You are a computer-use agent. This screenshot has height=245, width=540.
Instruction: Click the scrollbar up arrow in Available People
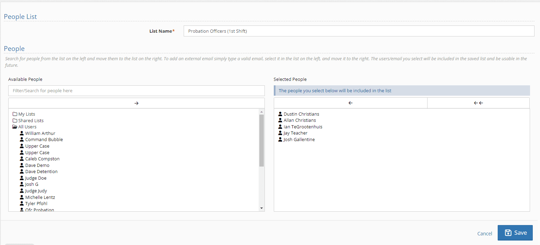[261, 112]
